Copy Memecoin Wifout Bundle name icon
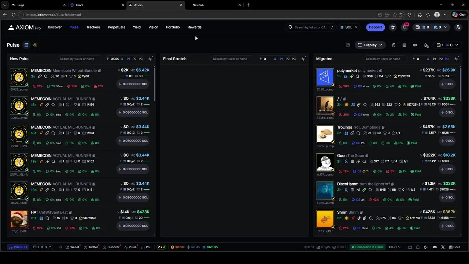This screenshot has height=264, width=469. point(99,70)
